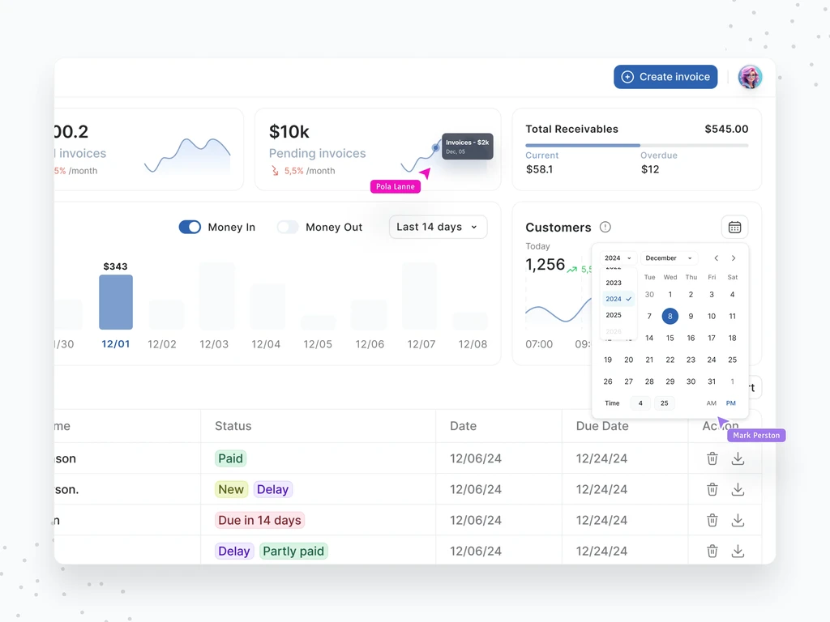Download the Due in 14 days invoice
This screenshot has height=622, width=830.
pos(738,521)
